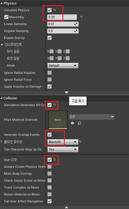Collapse Collision advanced options arrow
This screenshot has width=129, height=209.
67,207
